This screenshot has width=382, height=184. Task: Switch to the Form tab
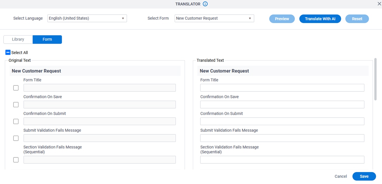point(47,39)
